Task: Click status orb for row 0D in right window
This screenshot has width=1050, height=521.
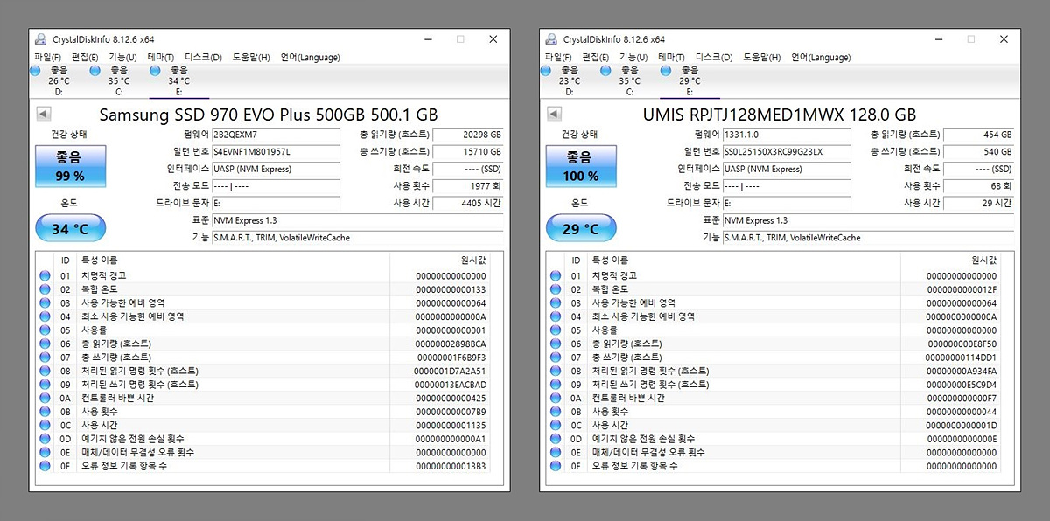Action: 556,439
